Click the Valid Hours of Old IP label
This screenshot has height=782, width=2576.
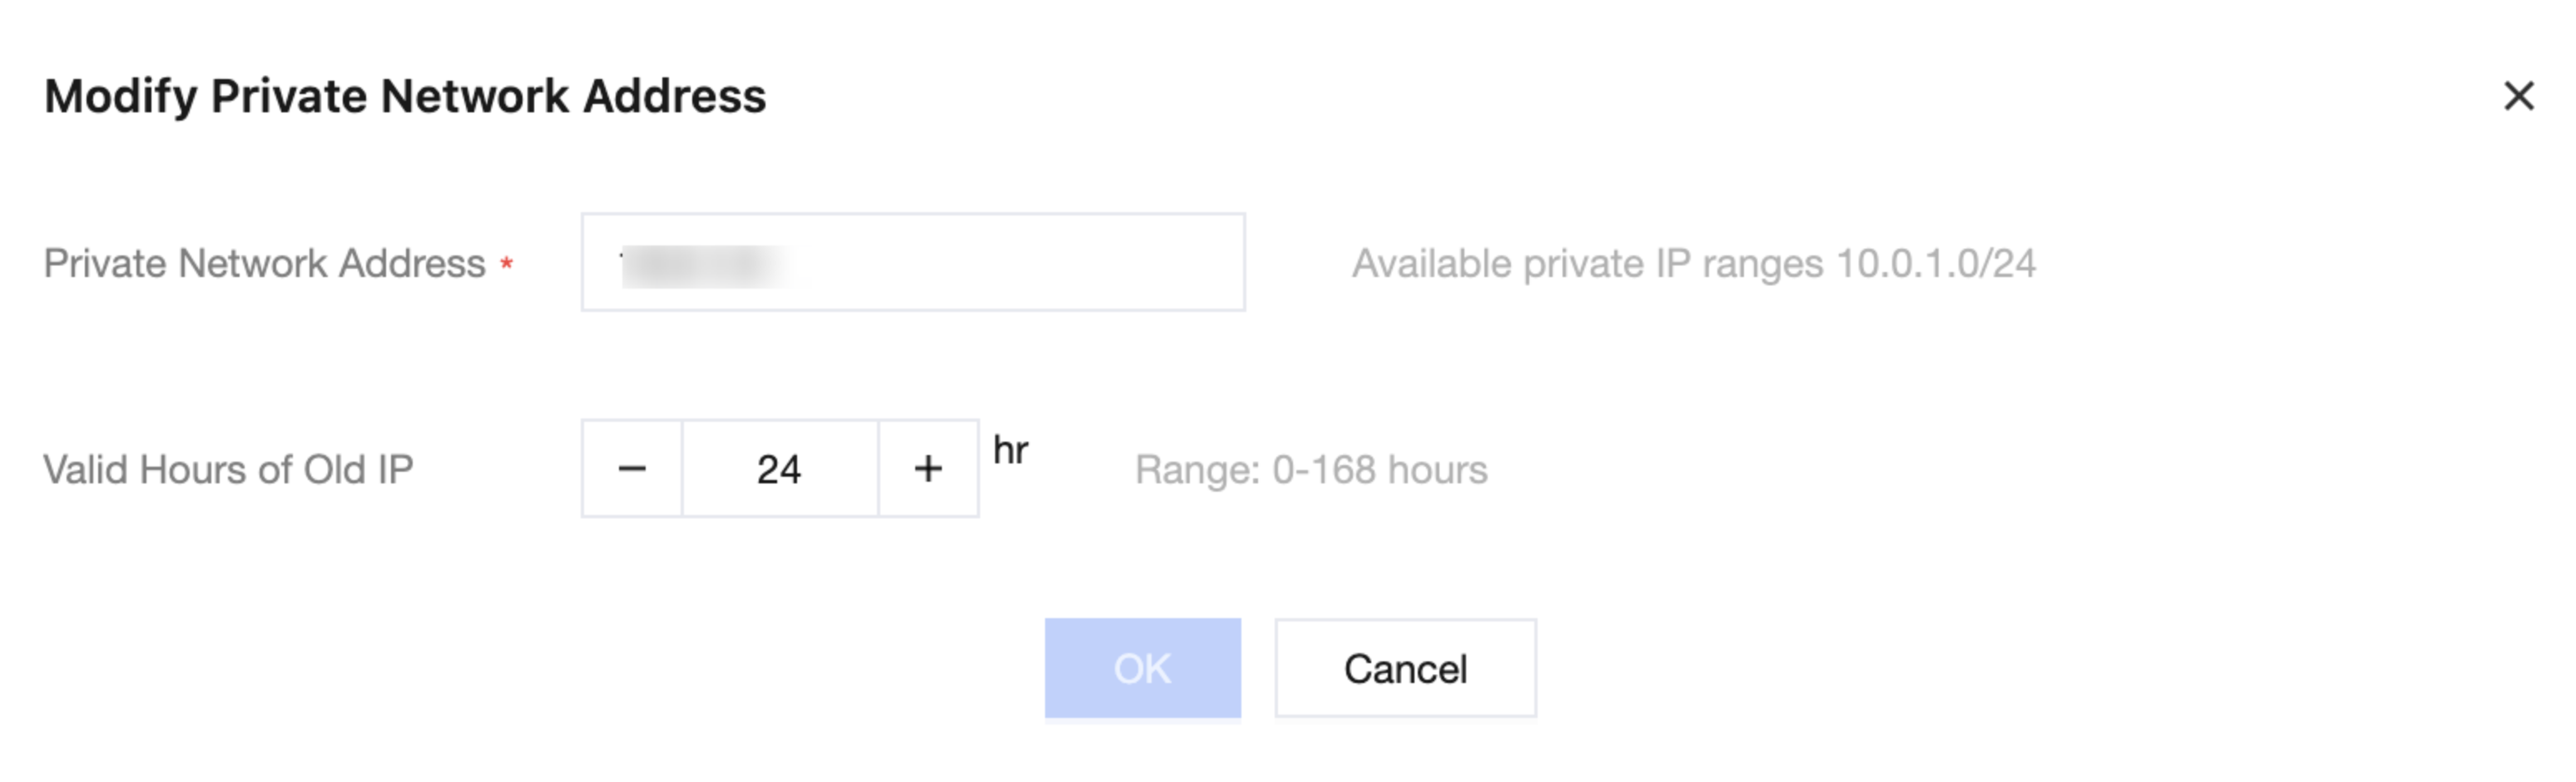pyautogui.click(x=228, y=470)
